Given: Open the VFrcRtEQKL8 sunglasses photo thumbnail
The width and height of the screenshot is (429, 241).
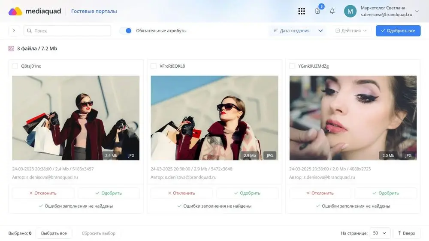Looking at the screenshot, I should click(214, 118).
